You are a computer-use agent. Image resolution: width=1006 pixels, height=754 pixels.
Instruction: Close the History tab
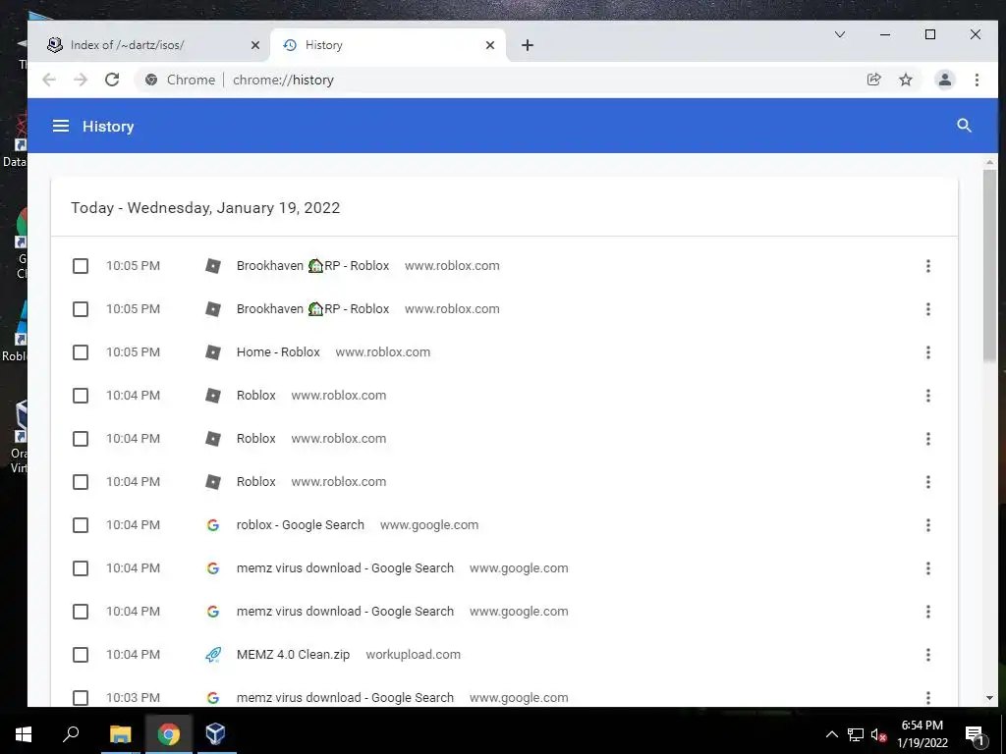(x=490, y=45)
